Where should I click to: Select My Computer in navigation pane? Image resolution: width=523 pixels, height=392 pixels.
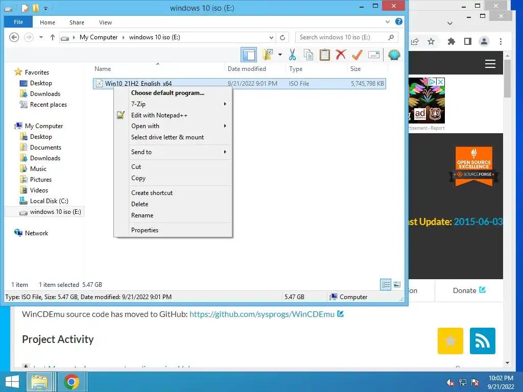pos(39,126)
